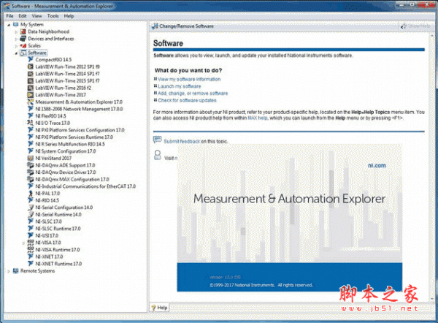This screenshot has height=323, width=438.
Task: Open the Tools menu
Action: click(53, 16)
